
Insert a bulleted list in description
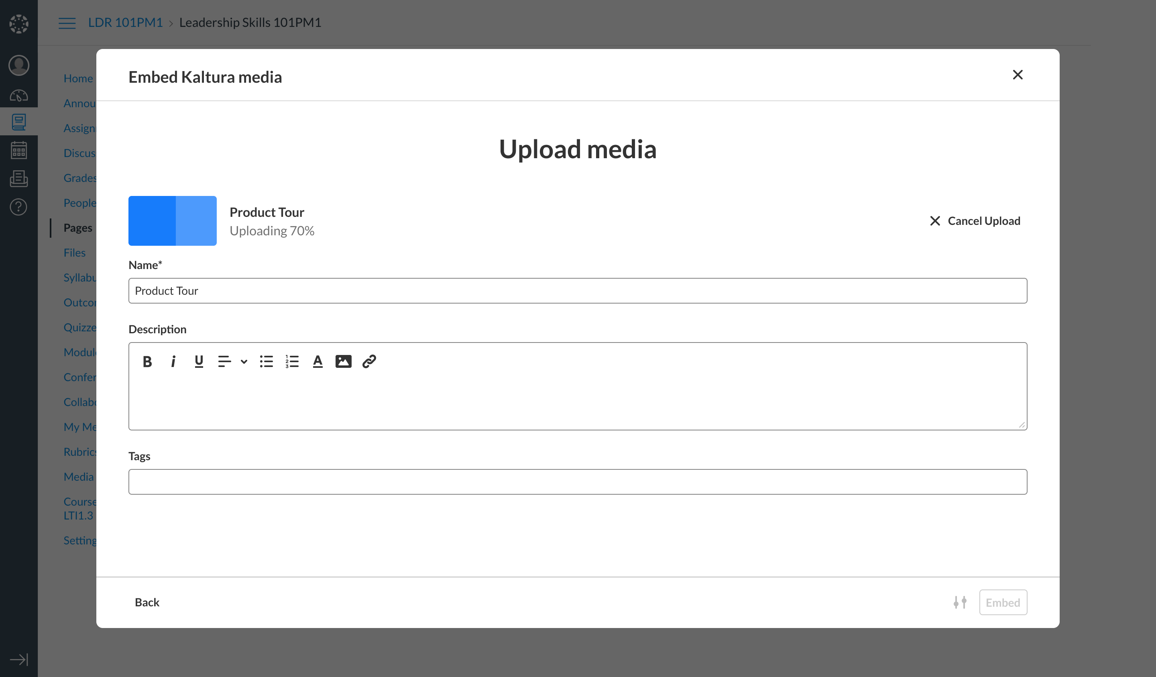pyautogui.click(x=266, y=362)
